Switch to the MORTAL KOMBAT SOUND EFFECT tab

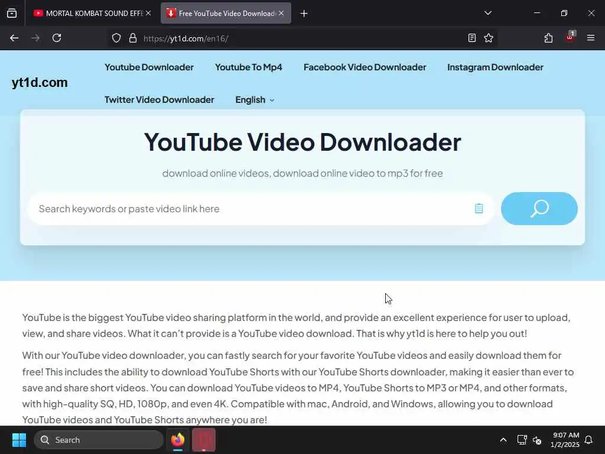[x=92, y=13]
